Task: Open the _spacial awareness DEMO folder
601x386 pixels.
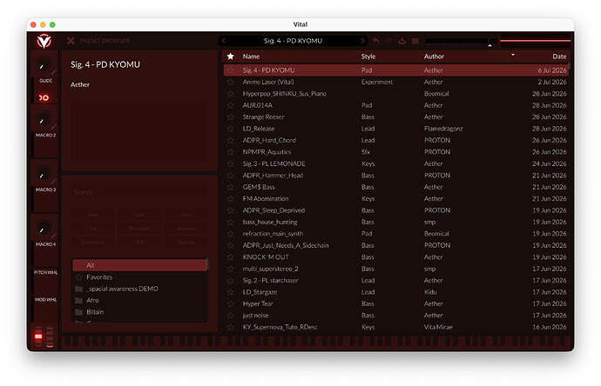Action: (x=139, y=289)
